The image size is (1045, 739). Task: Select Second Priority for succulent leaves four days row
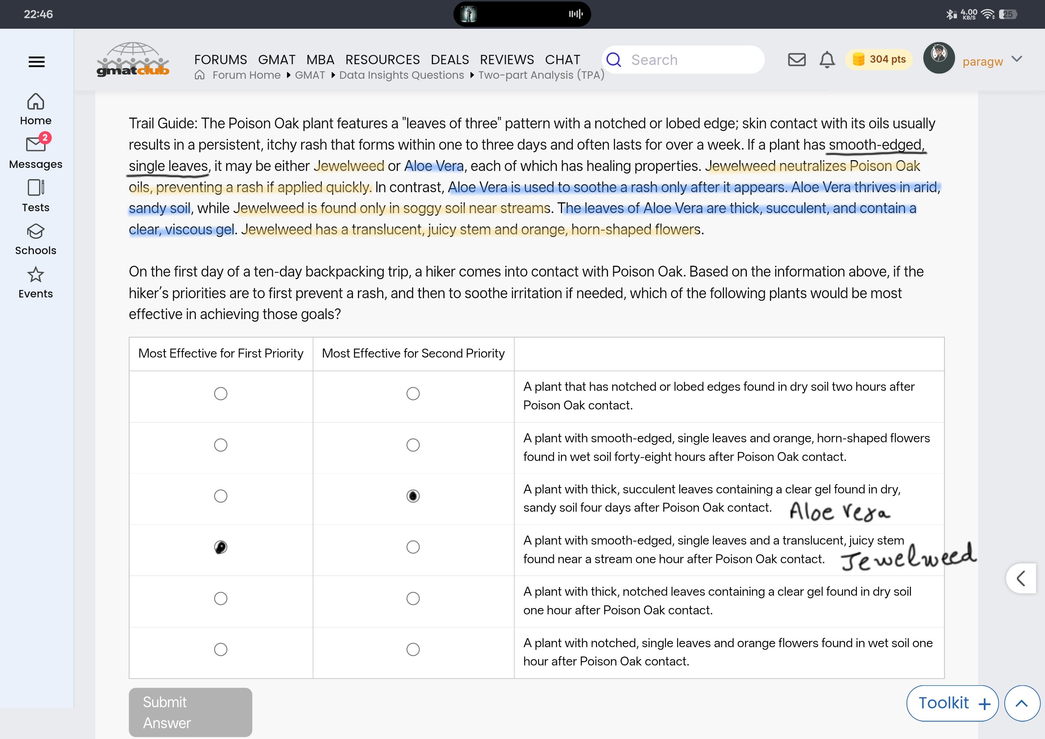click(x=413, y=496)
